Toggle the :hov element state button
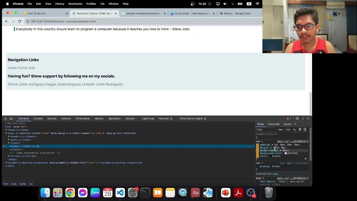Viewport: 357px width, 201px height. coord(280,130)
